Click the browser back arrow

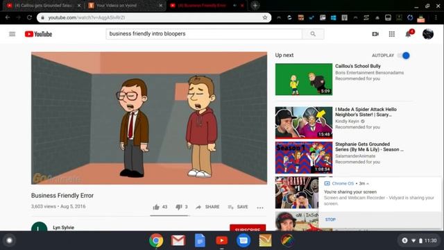(8, 17)
